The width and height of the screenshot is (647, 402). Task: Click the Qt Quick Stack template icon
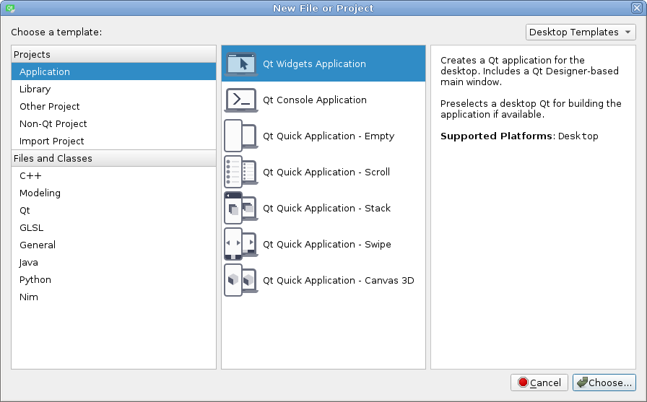point(240,209)
